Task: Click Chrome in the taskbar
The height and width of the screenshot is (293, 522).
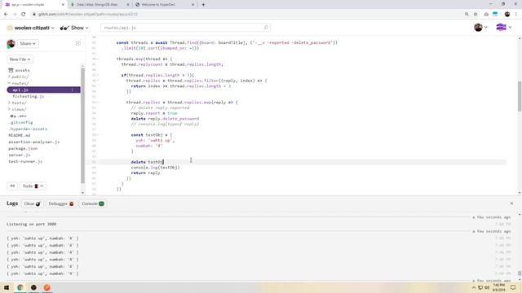Action: pos(20,287)
